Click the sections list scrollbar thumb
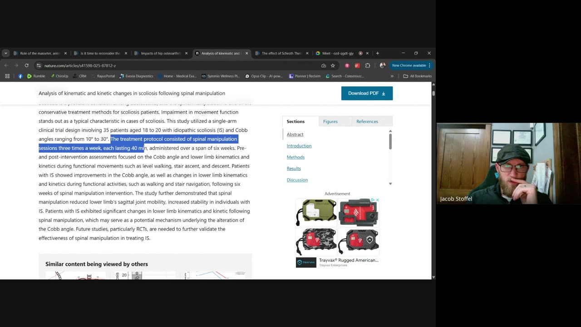Screen dimensions: 581x327 coord(390,141)
